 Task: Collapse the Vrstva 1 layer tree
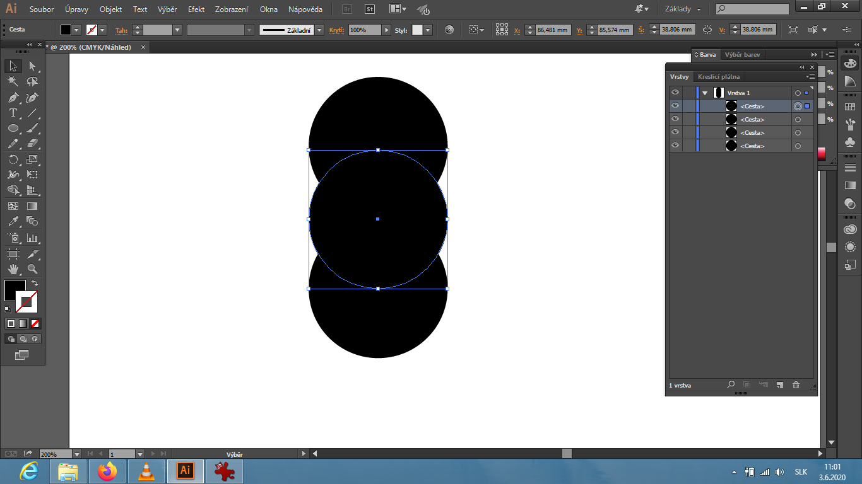point(705,93)
